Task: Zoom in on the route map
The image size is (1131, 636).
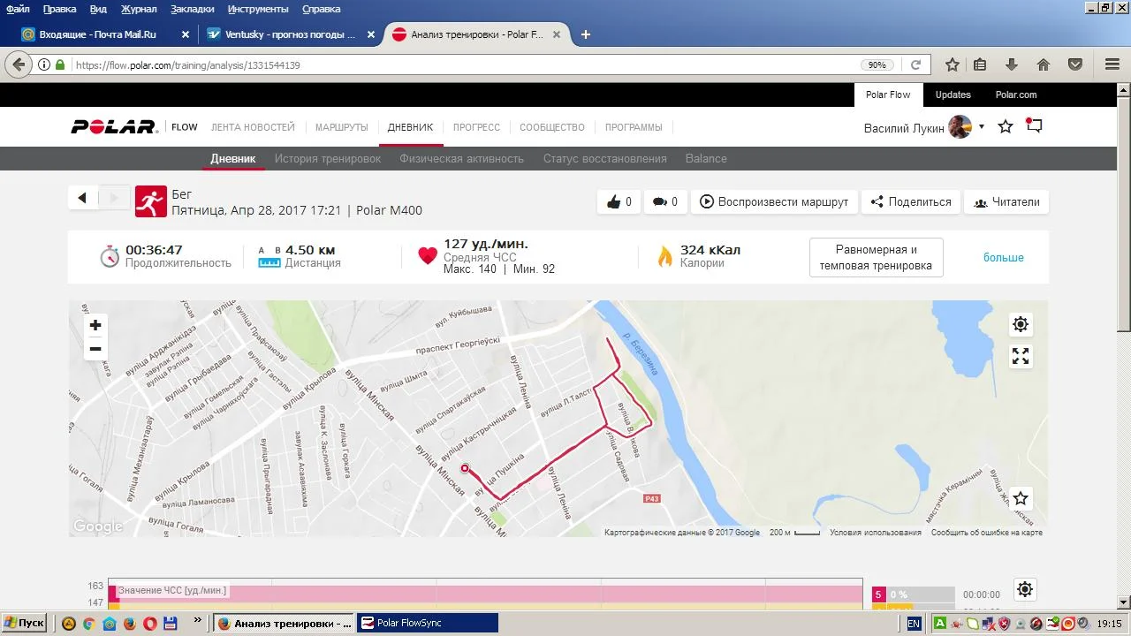Action: [95, 325]
